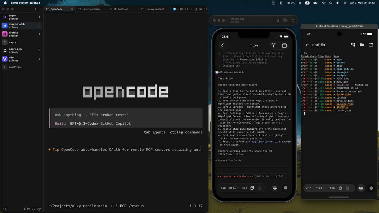Tap the paste icon on iPhone toolbar

252,188
